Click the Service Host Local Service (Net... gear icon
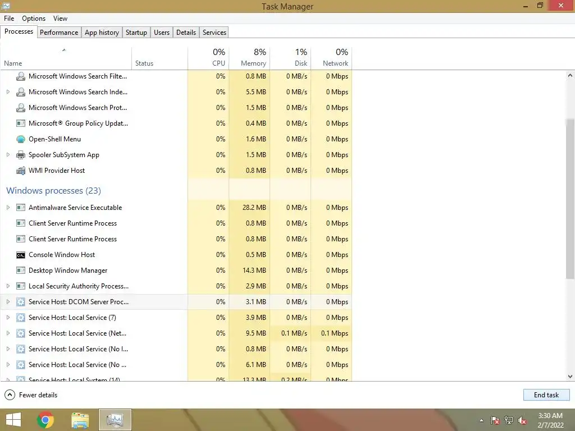 (x=21, y=333)
